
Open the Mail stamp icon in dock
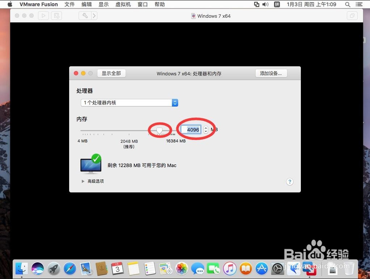(86, 269)
